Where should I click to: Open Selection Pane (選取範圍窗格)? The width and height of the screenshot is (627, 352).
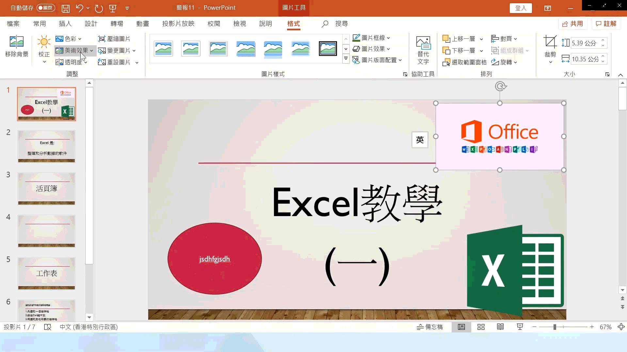pos(464,62)
